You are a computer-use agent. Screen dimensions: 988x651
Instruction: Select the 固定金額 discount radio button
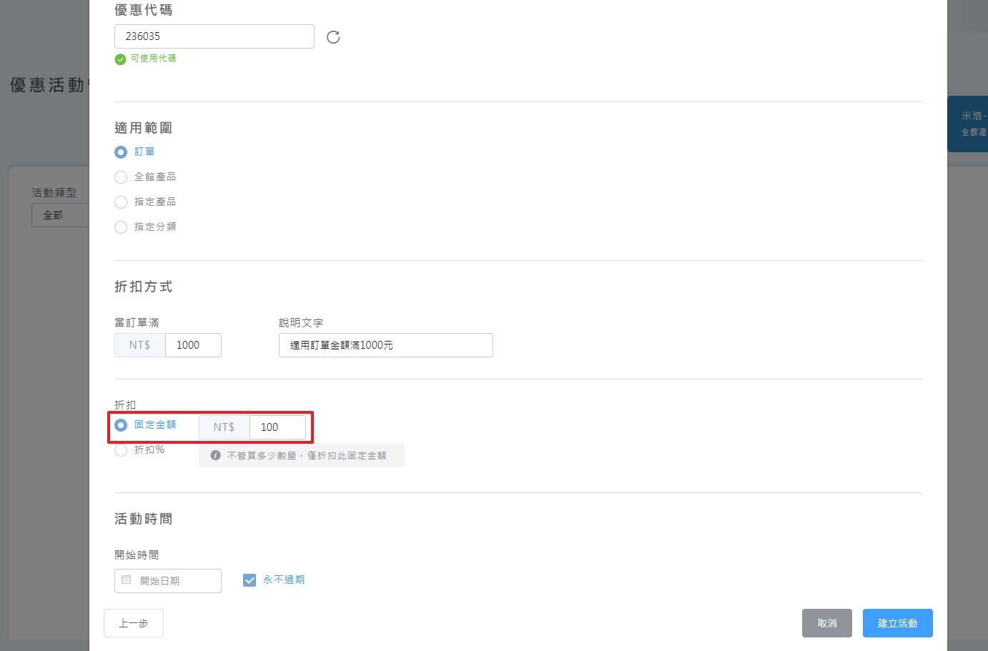point(121,425)
